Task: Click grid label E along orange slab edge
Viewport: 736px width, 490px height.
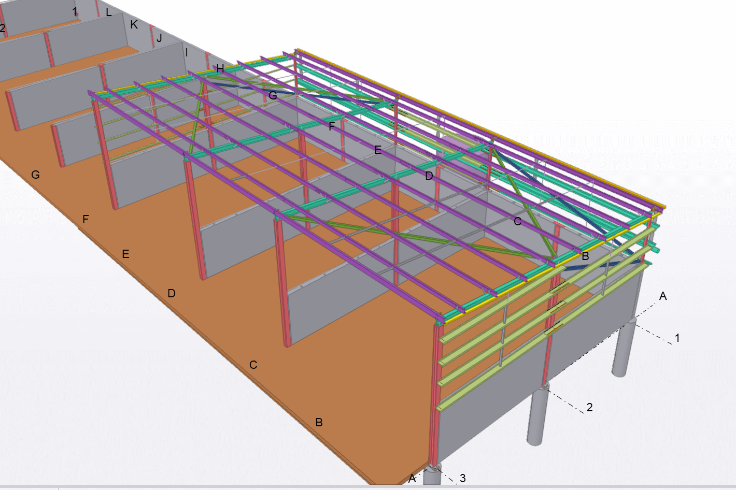Action: point(125,254)
